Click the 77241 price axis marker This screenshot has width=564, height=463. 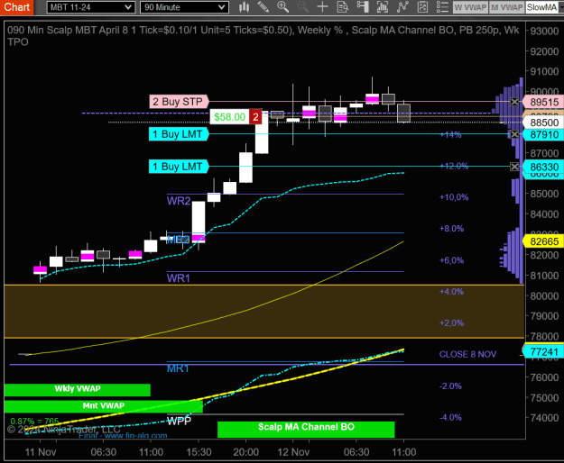tap(543, 351)
